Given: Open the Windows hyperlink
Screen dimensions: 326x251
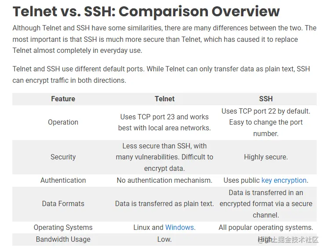Looking at the screenshot, I should (180, 227).
